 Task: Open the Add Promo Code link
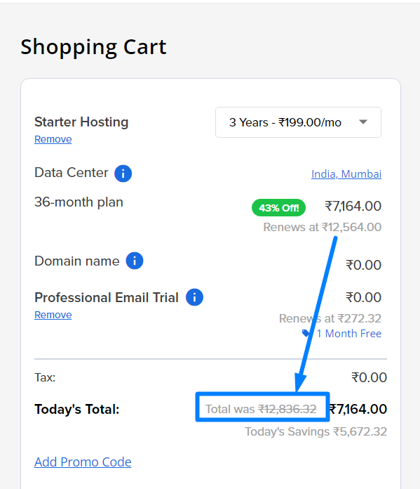[x=83, y=462]
